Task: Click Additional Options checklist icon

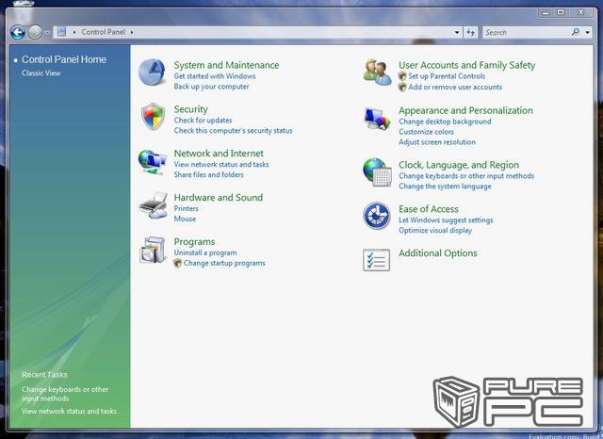Action: pos(376,260)
